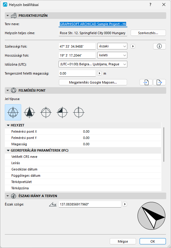171x248 pixels.
Task: Select the filled black triangle survey marker
Action: (29, 112)
